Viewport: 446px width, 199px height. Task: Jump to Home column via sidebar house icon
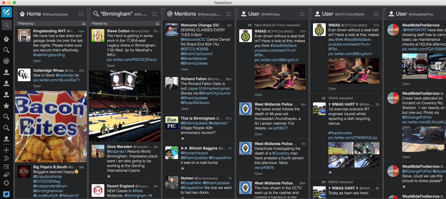[6, 39]
